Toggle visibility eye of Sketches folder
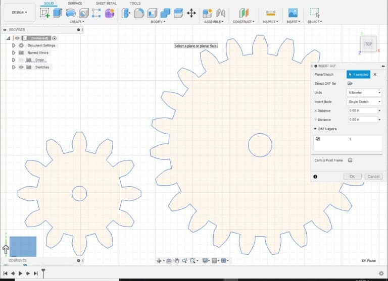388x281 pixels. click(x=21, y=67)
